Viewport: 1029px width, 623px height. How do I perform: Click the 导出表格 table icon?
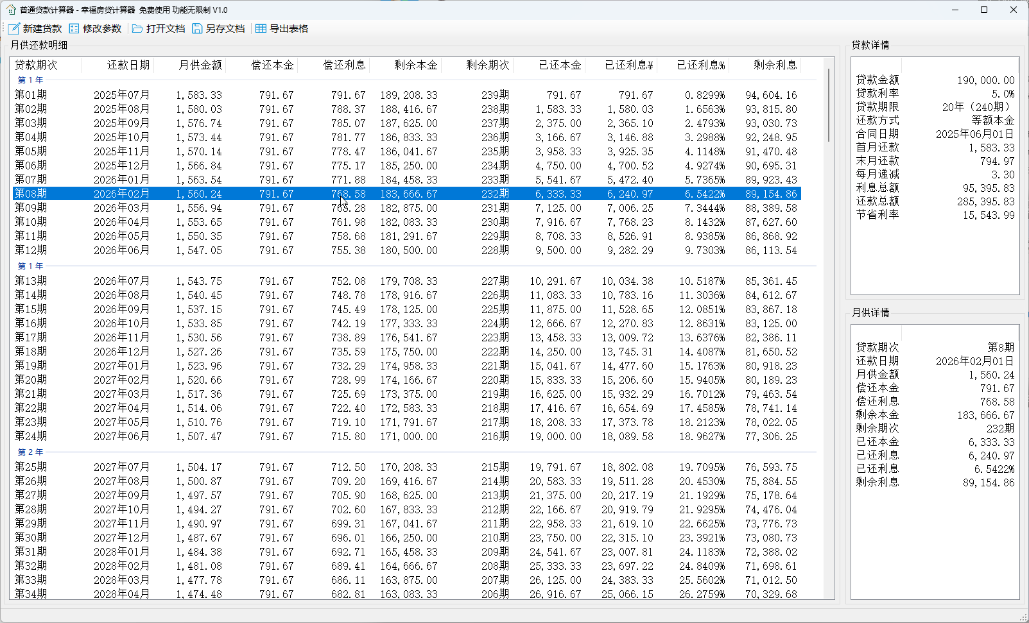click(x=261, y=28)
